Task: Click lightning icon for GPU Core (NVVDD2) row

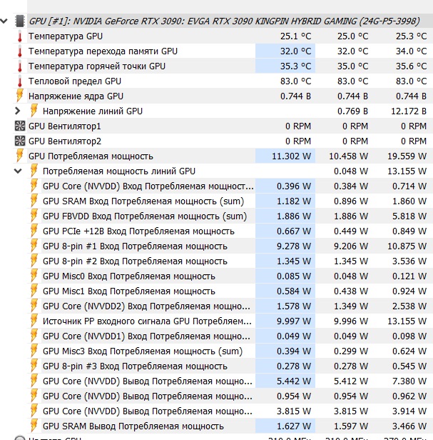Action: coord(34,306)
